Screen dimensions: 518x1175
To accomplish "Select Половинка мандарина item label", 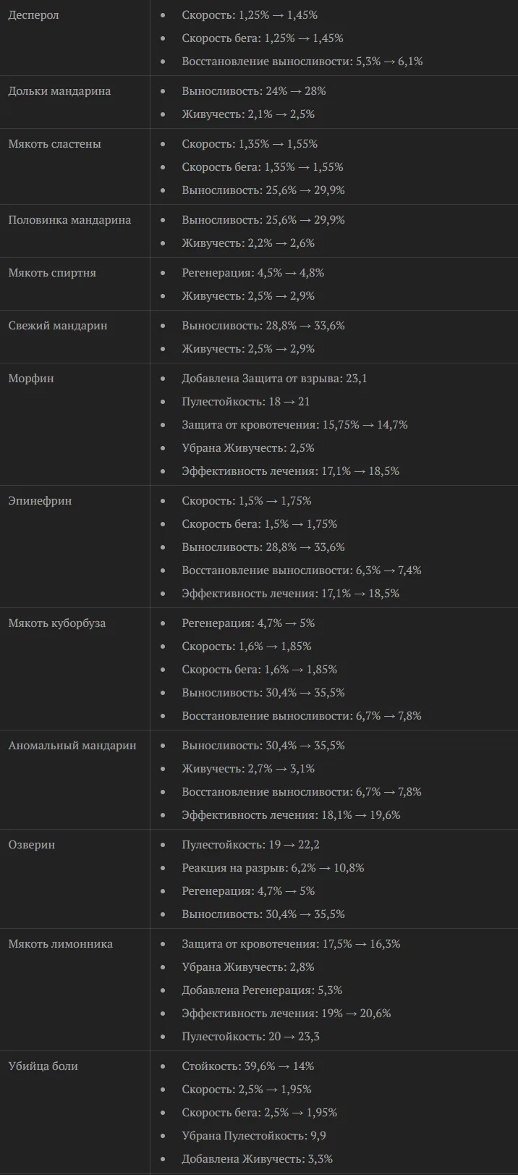I will (69, 220).
